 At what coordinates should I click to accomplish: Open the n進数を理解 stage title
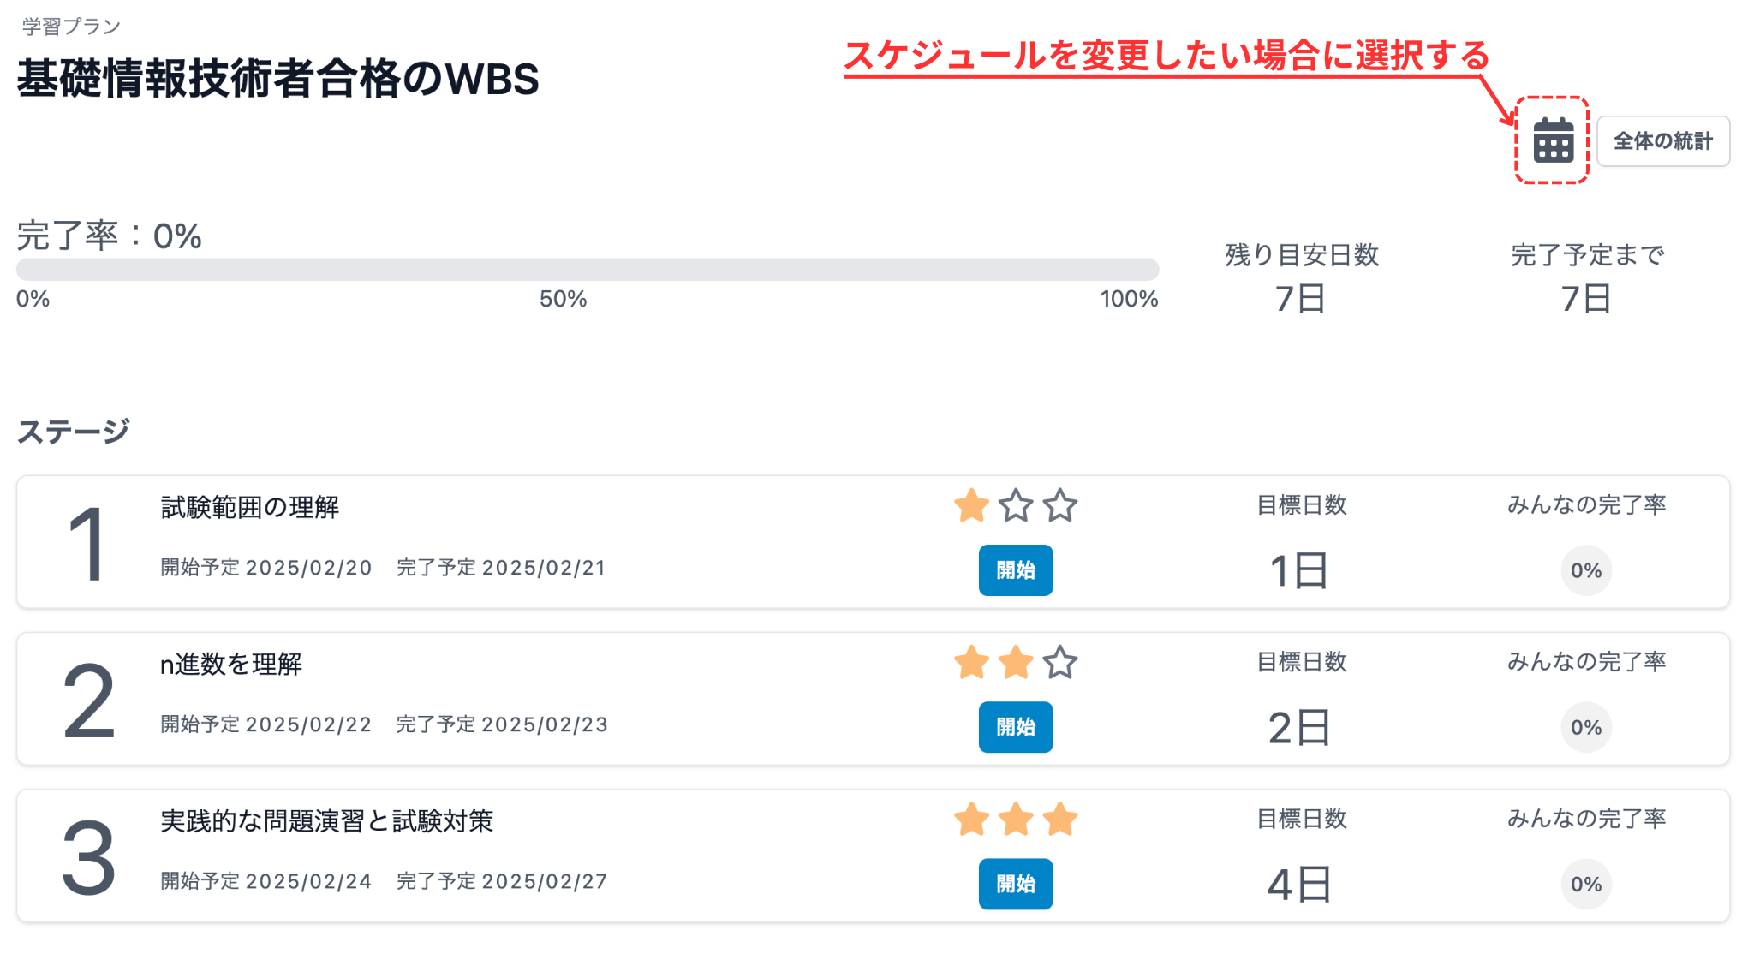point(231,665)
